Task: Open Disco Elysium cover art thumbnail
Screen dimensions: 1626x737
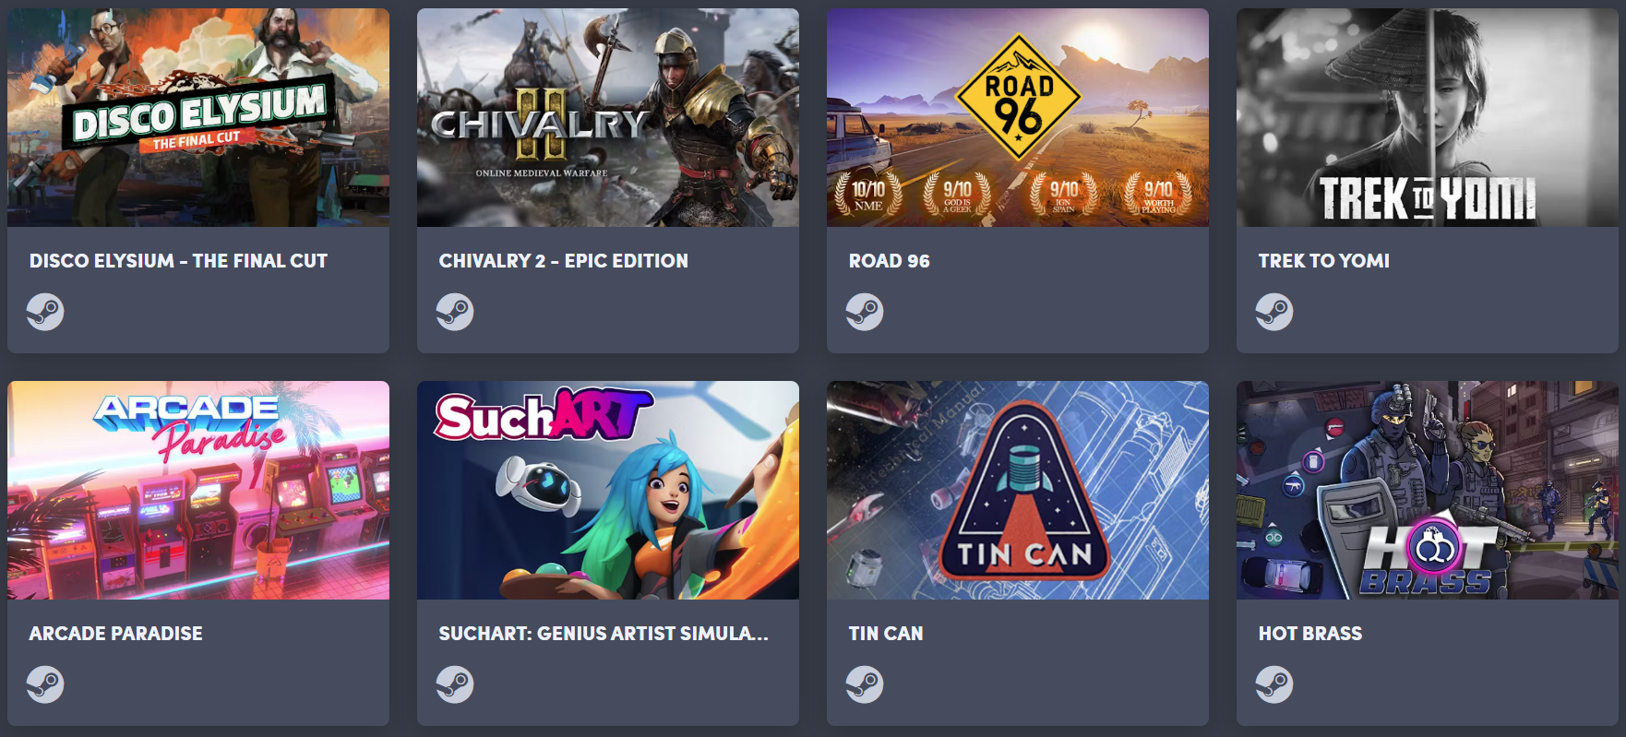Action: point(198,117)
